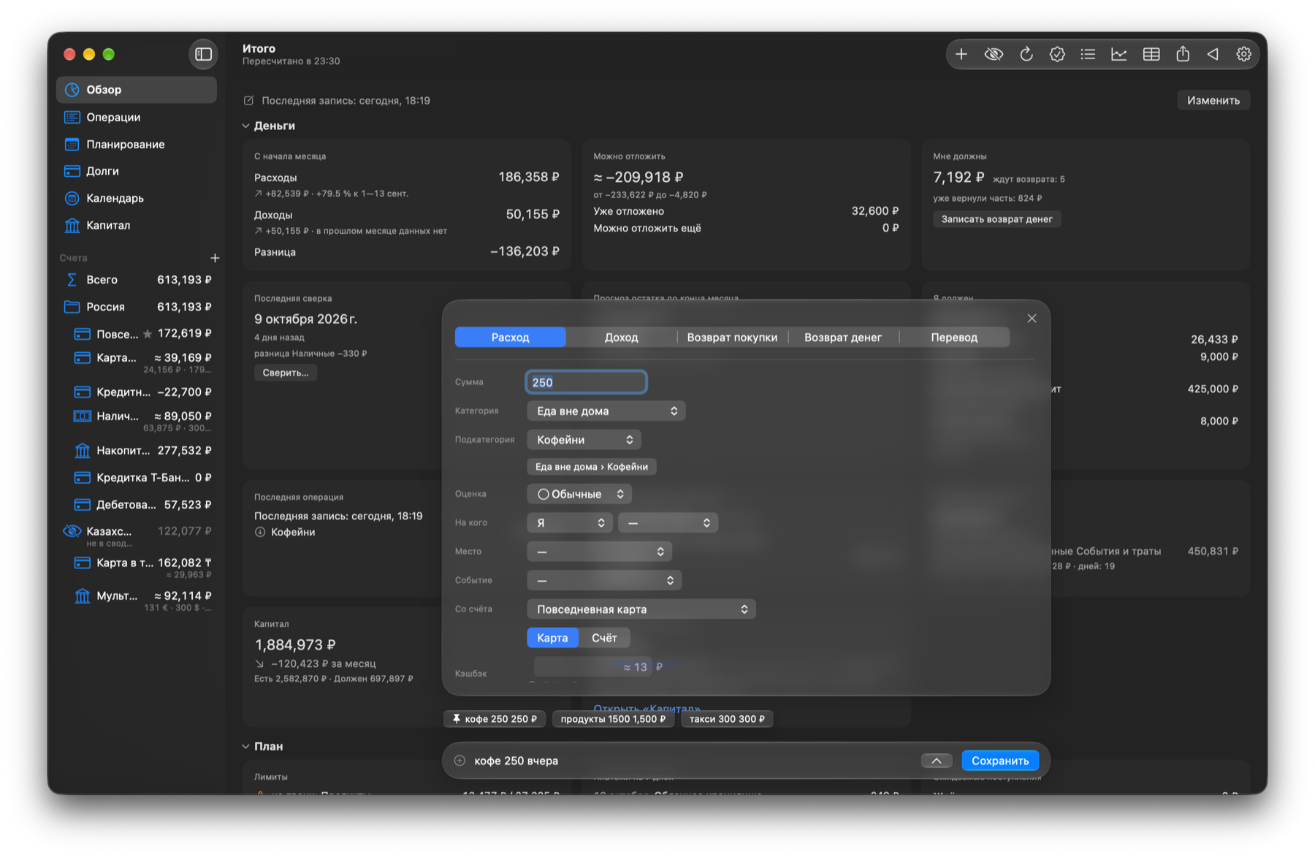
Task: Click the Сохранить button
Action: [1000, 761]
